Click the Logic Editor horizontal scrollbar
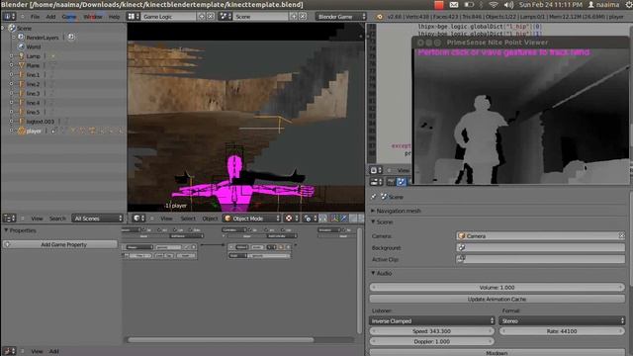 click(221, 340)
